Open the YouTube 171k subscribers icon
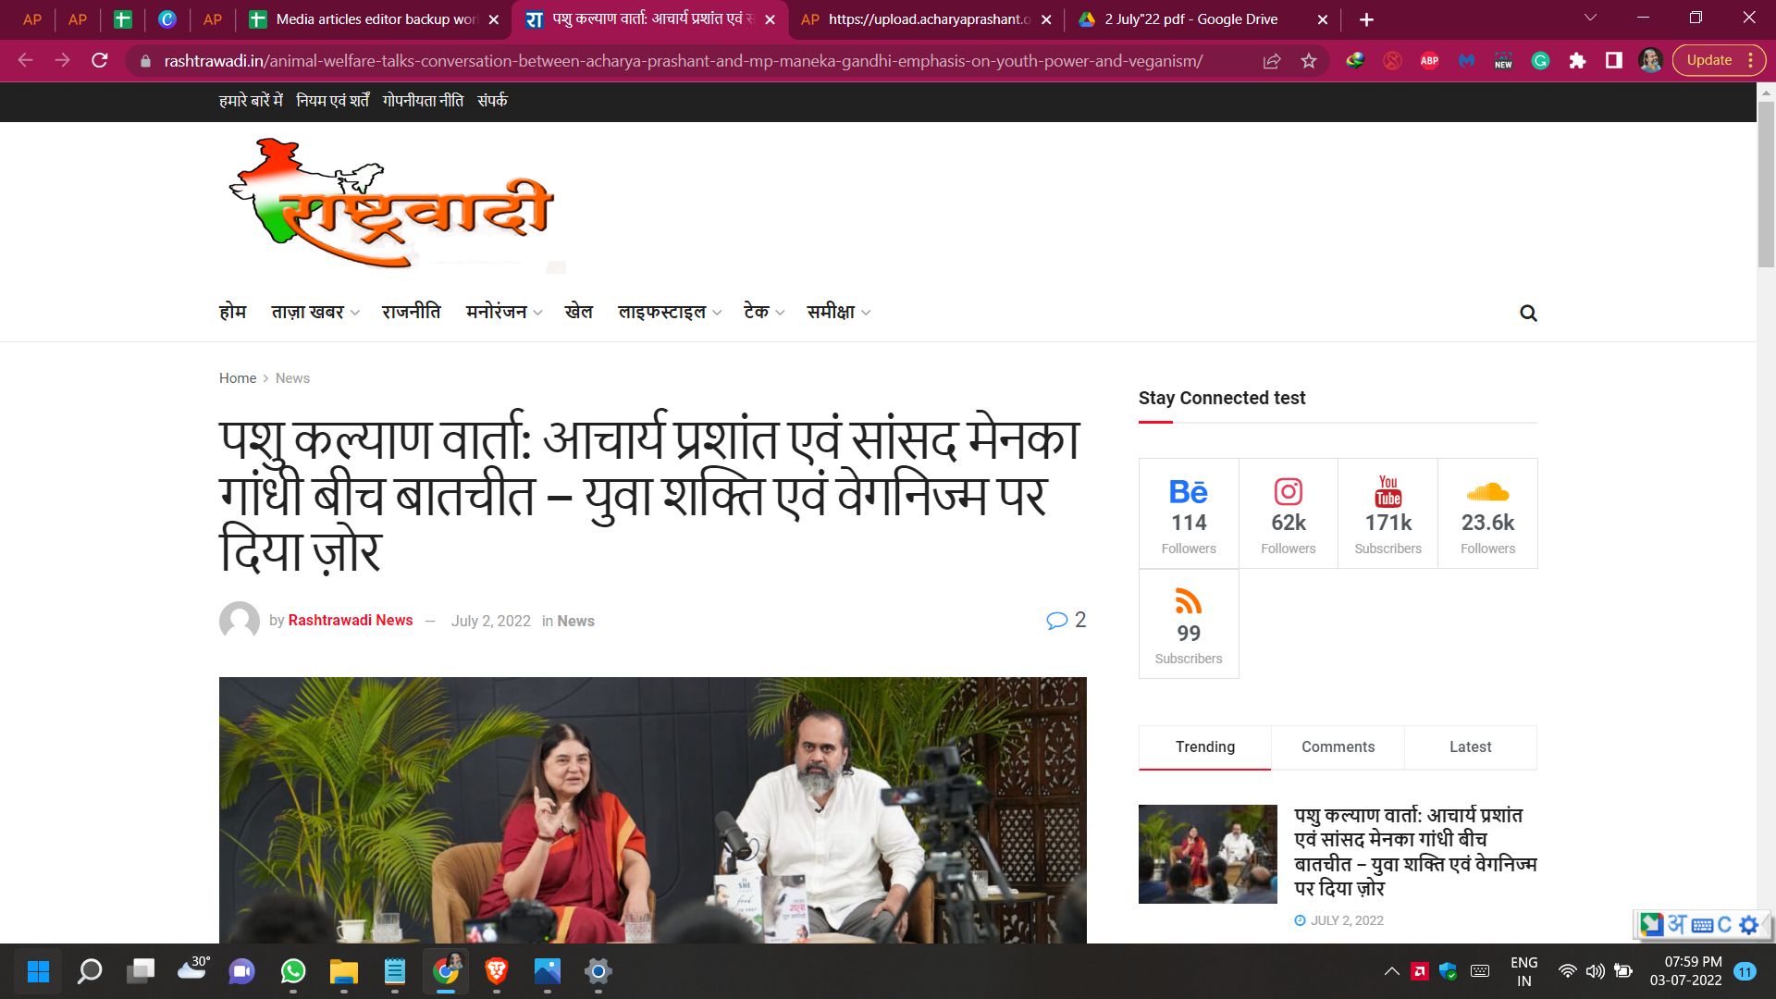The image size is (1776, 999). (1387, 491)
